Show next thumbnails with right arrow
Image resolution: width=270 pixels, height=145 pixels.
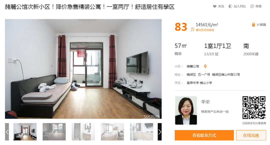pos(159,132)
